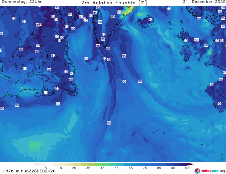Select the '31. Dezember 2020' date label
Viewport: 226px width, 174px height.
coord(204,2)
